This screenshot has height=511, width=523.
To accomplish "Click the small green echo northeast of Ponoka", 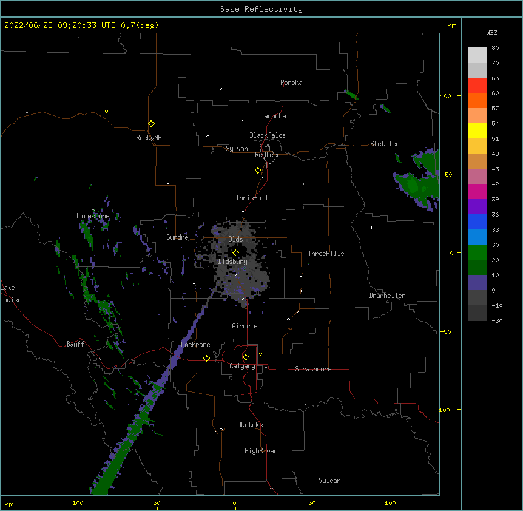I will (x=351, y=95).
